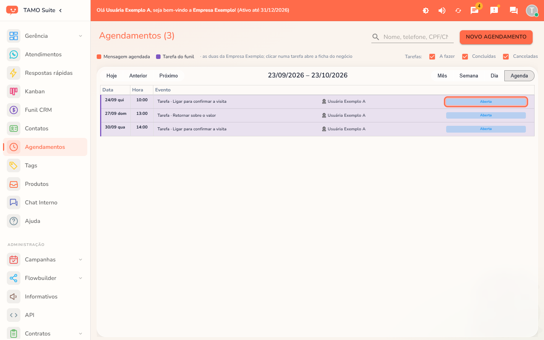The width and height of the screenshot is (544, 340).
Task: Mute sounds with the speaker icon
Action: [442, 11]
